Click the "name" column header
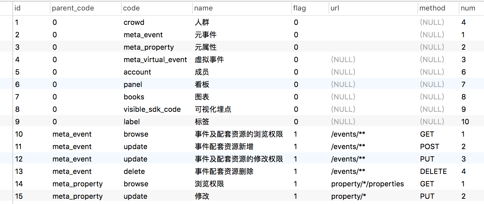 pyautogui.click(x=203, y=8)
